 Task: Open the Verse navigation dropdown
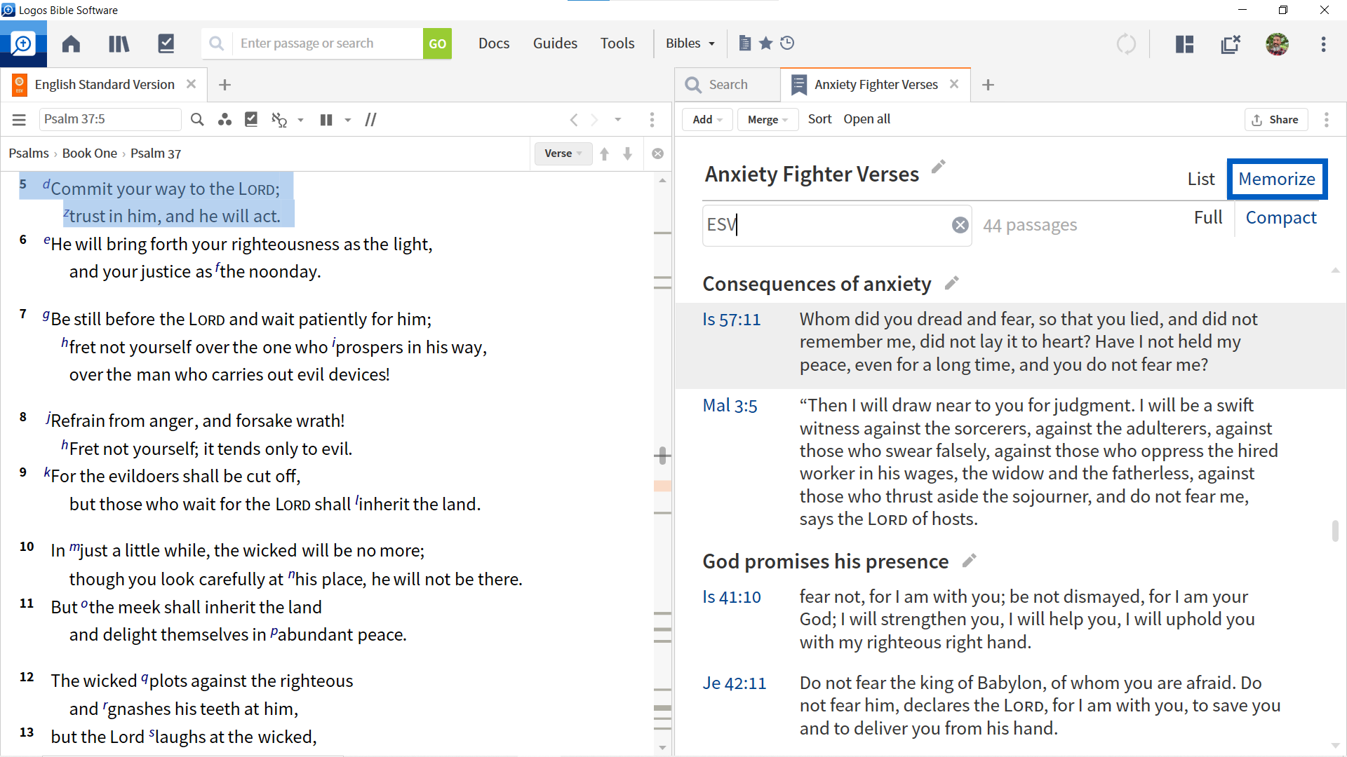(x=563, y=154)
